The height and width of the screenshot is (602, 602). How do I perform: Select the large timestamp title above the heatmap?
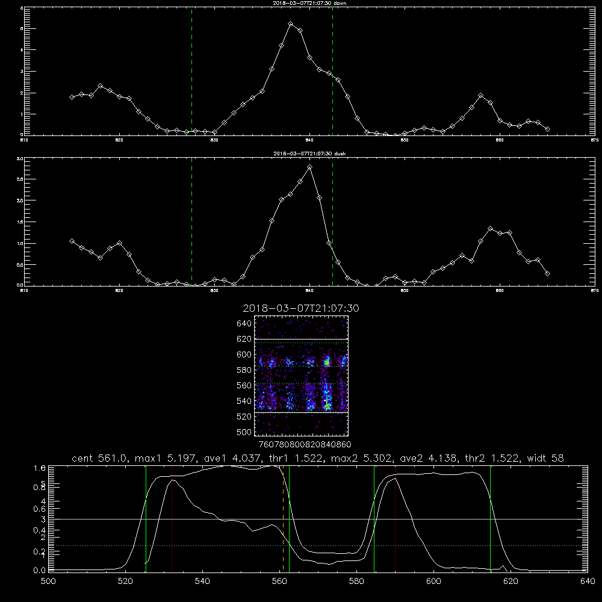click(x=301, y=308)
